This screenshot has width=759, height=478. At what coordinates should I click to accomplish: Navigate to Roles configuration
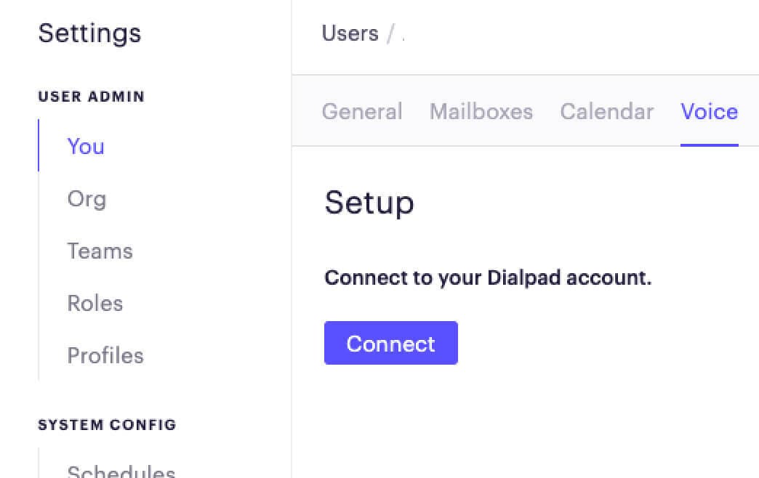(95, 304)
